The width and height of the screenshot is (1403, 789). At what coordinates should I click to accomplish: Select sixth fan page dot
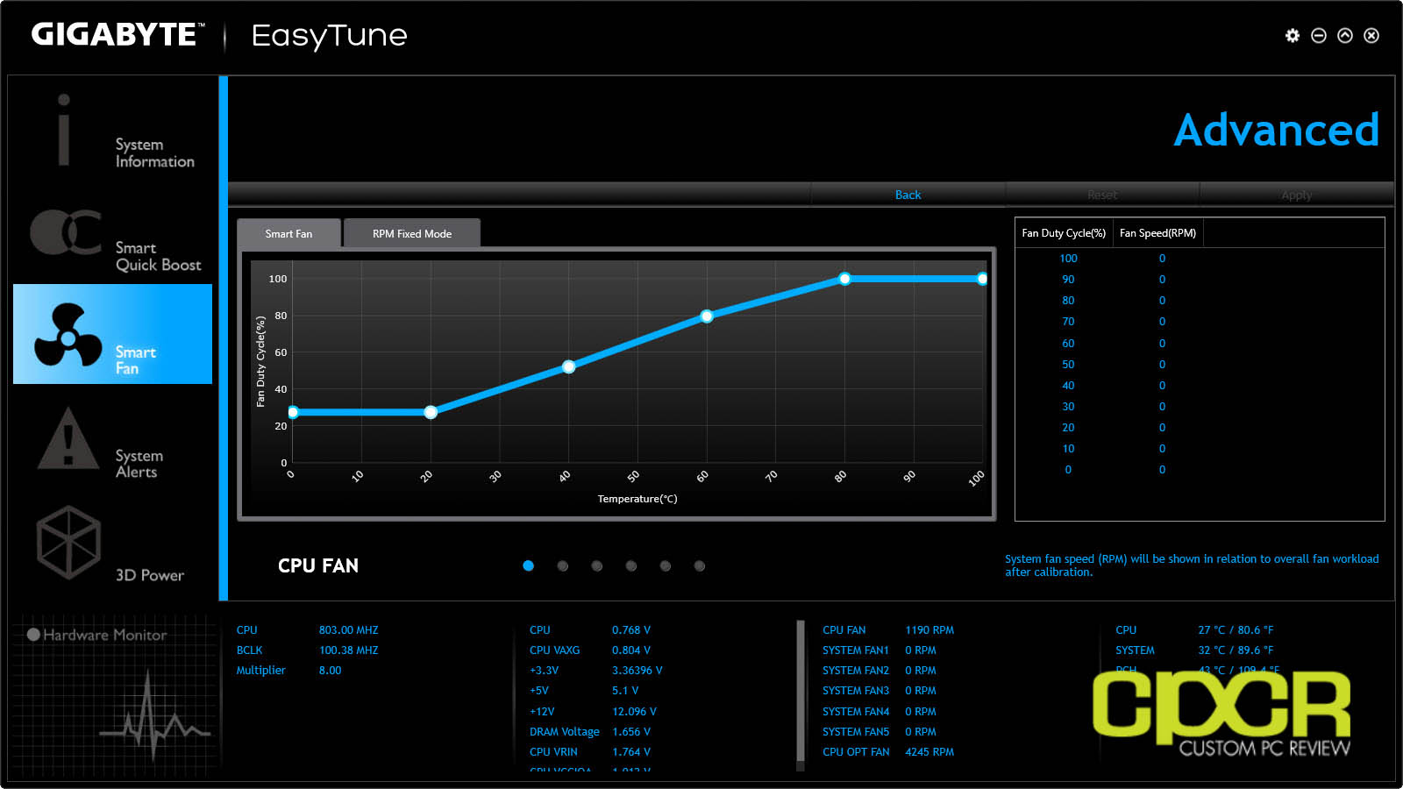tap(700, 565)
